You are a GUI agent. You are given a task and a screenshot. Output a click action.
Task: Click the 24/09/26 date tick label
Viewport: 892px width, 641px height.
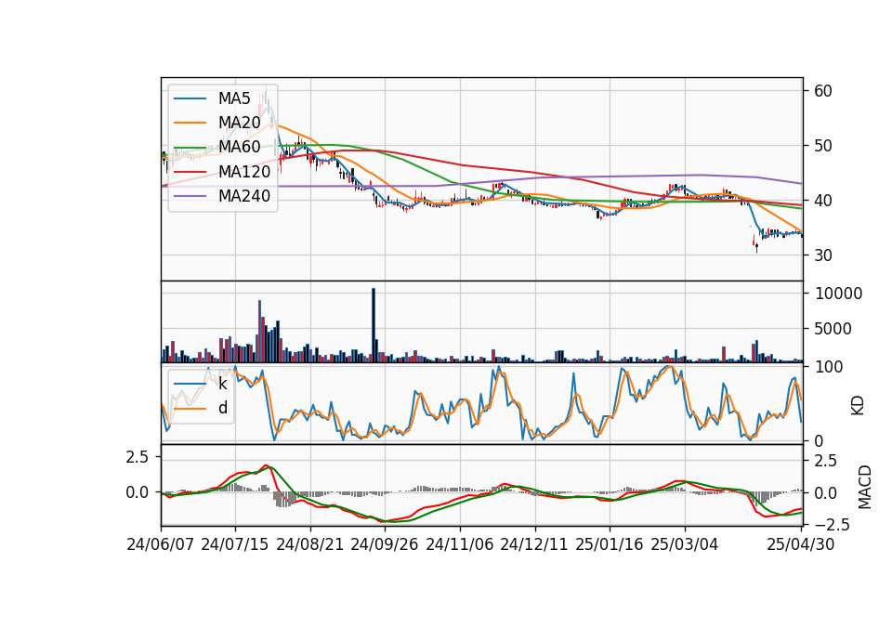click(385, 544)
